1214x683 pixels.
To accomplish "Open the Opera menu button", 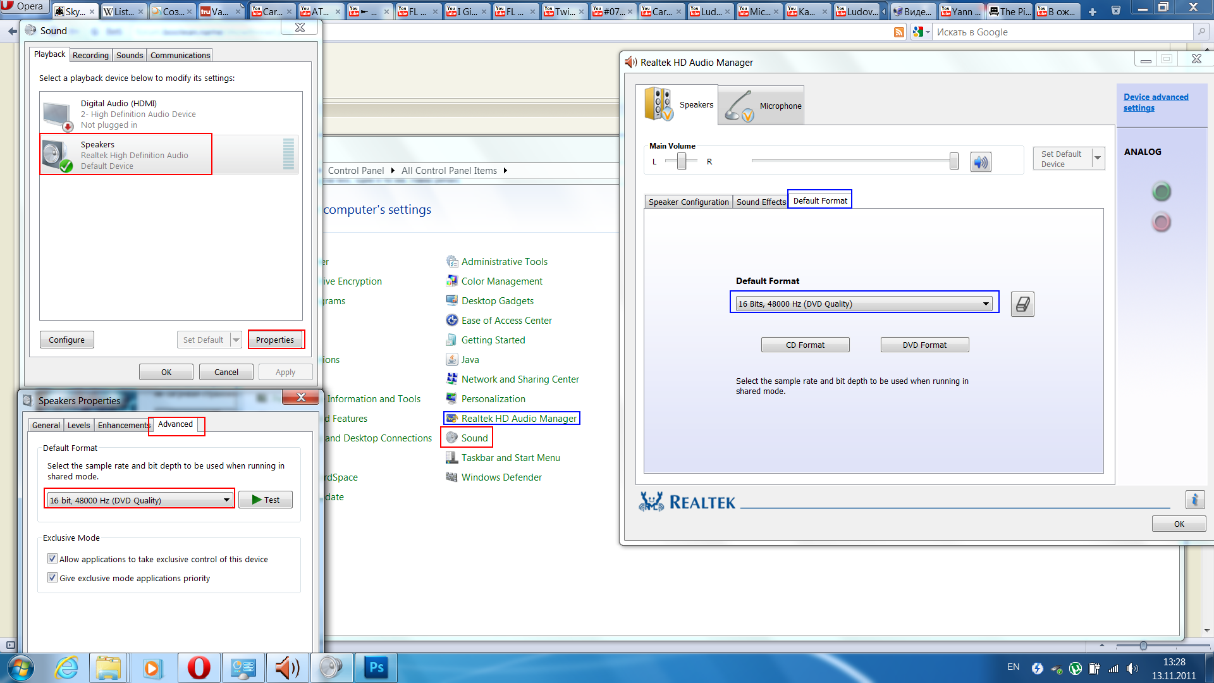I will [x=23, y=7].
